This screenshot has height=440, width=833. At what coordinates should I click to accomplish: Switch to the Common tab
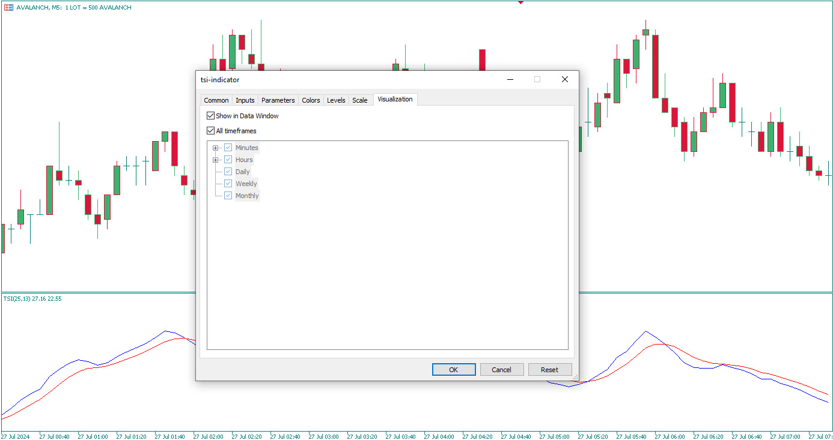click(x=216, y=100)
